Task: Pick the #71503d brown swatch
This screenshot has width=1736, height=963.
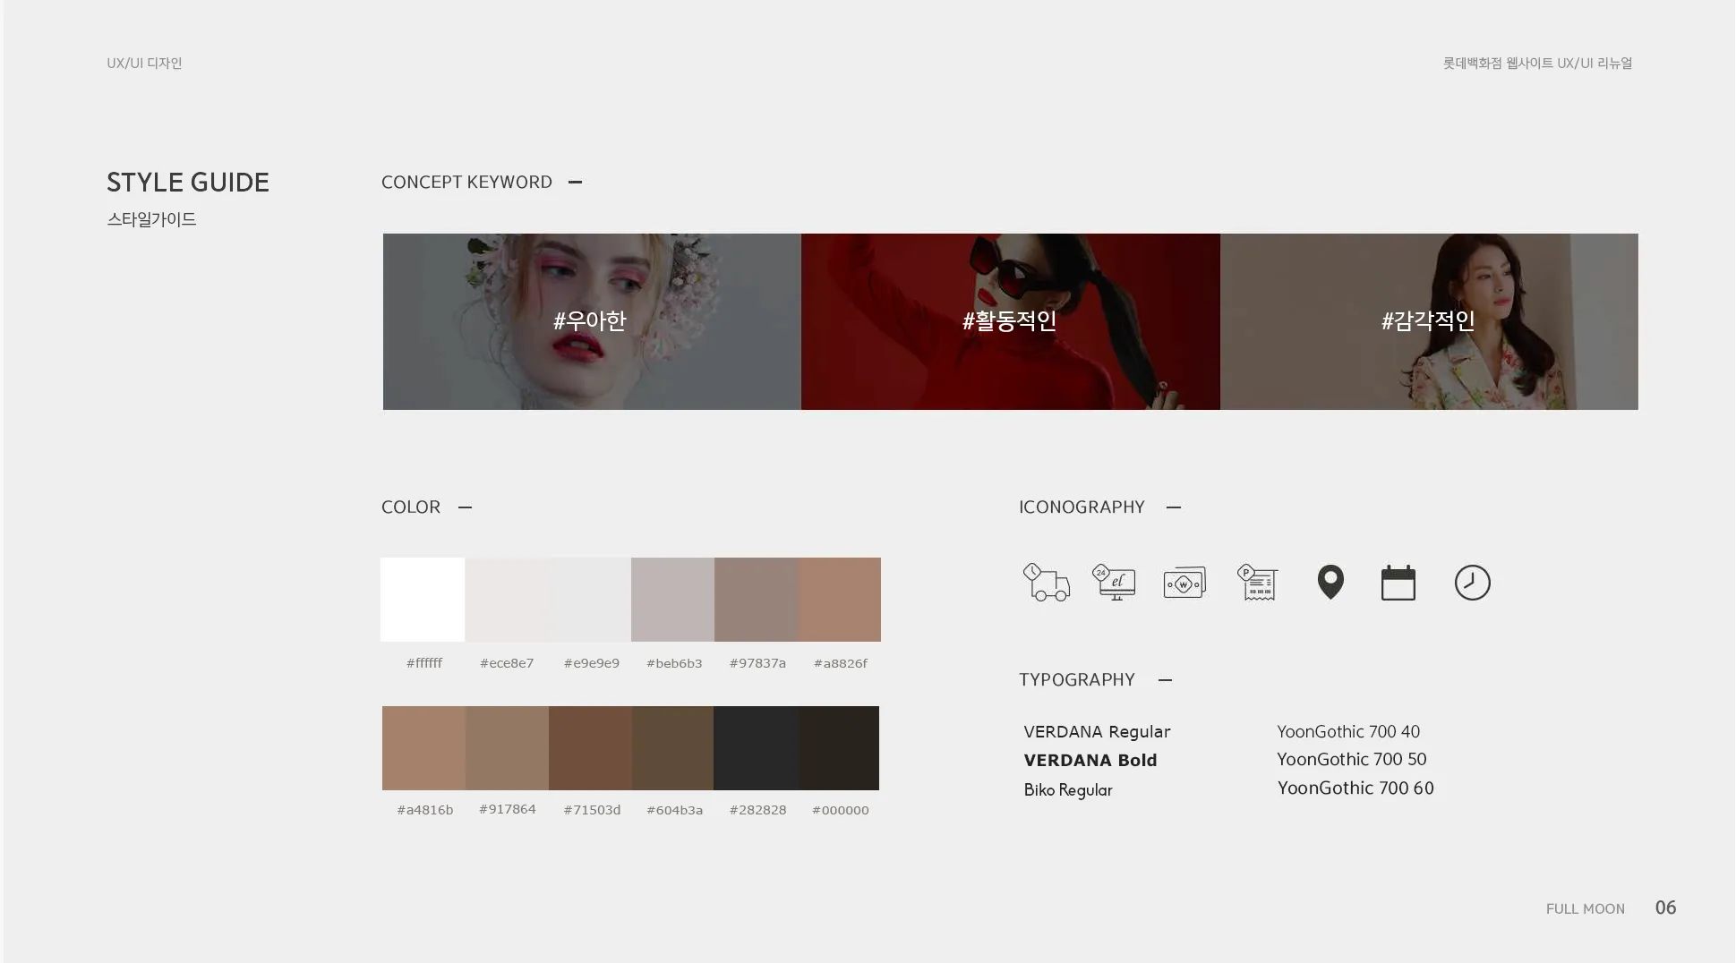Action: point(590,748)
